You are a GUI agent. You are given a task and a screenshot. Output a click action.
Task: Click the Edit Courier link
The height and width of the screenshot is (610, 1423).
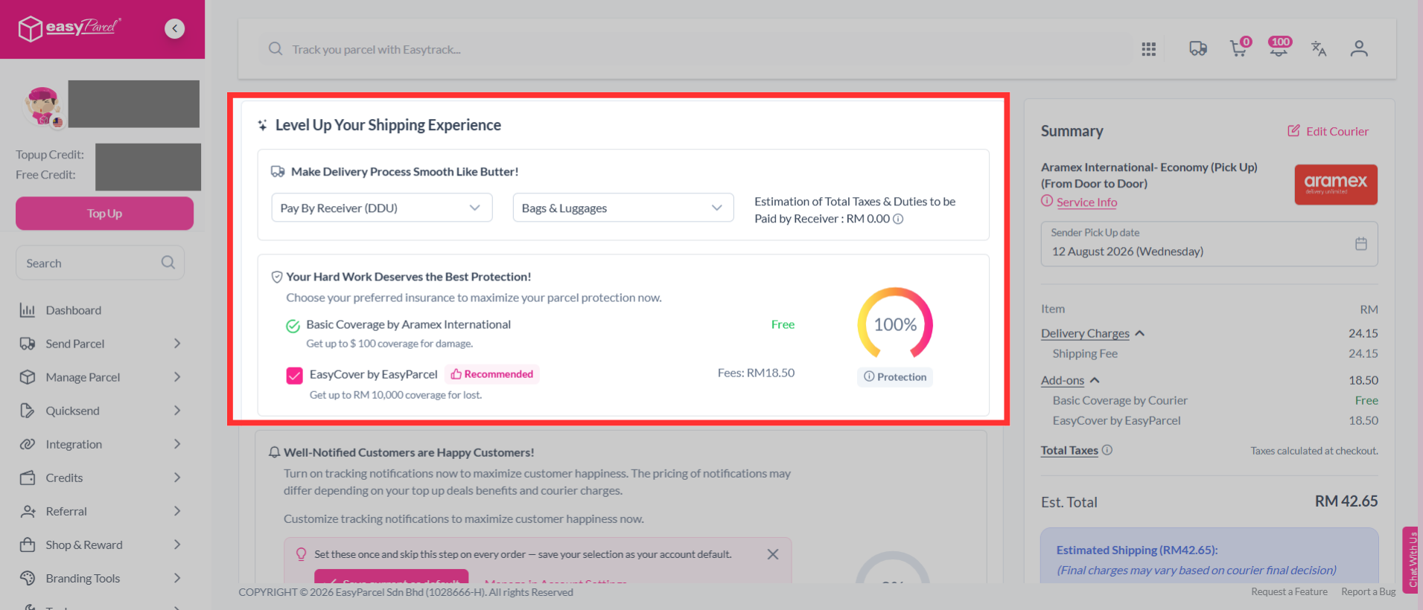[1337, 131]
